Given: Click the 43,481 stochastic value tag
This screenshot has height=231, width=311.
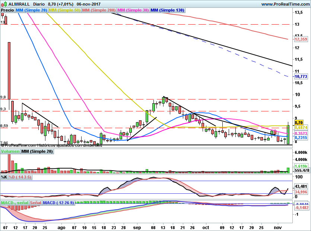Looking at the screenshot, I should 301,186.
